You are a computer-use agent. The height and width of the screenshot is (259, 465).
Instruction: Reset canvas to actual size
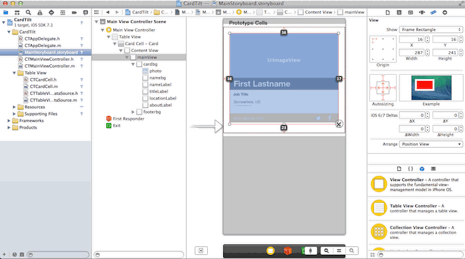(339, 251)
